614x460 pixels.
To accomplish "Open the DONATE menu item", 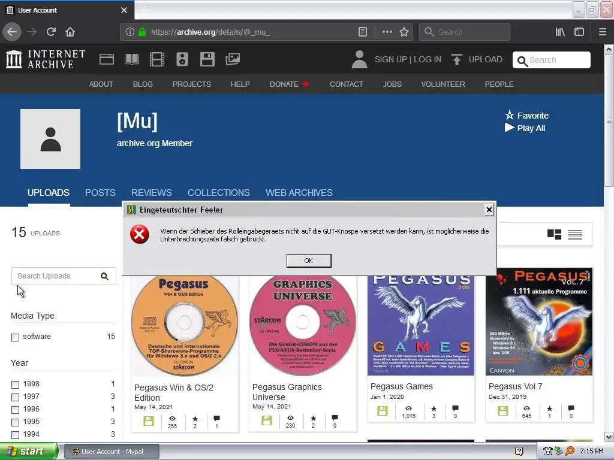I will coord(289,84).
